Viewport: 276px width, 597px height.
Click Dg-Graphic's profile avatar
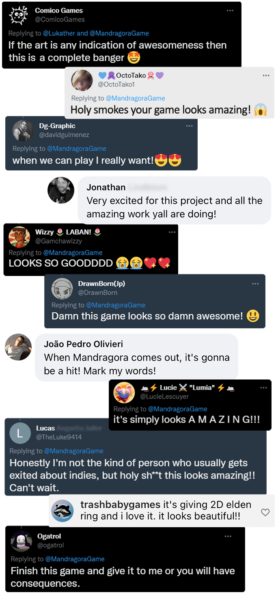tap(23, 131)
